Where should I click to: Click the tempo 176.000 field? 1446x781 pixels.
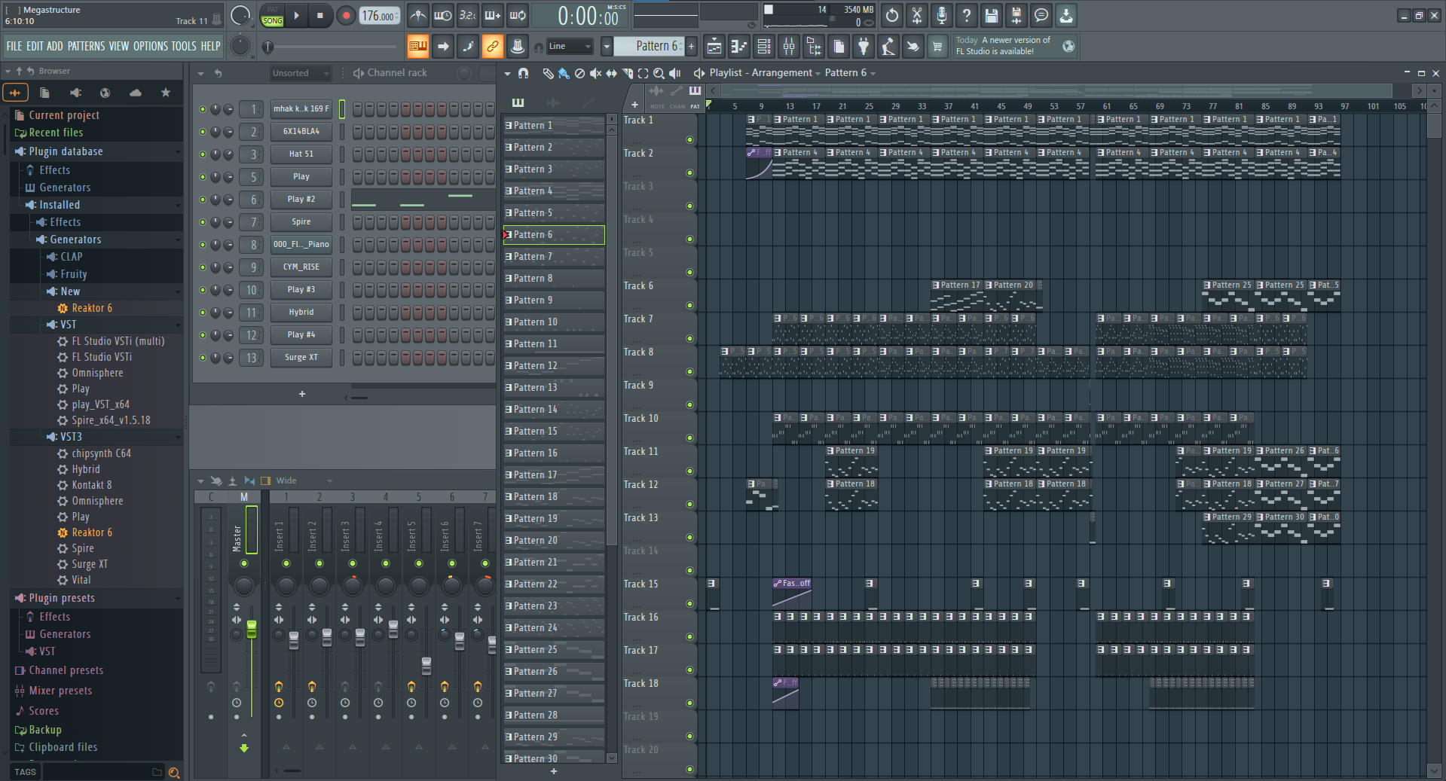[379, 16]
